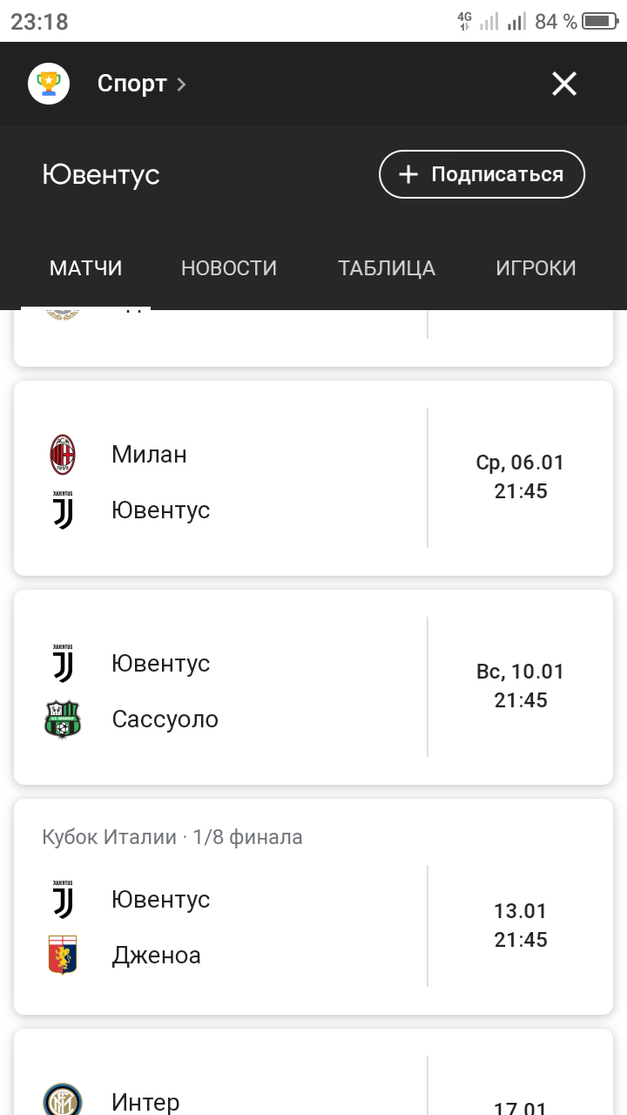Tap the Genoa club crest
This screenshot has height=1115, width=627.
click(63, 956)
